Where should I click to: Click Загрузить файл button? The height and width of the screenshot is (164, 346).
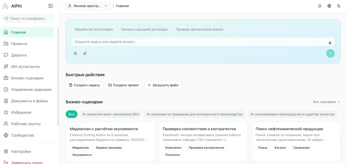[x=163, y=85]
